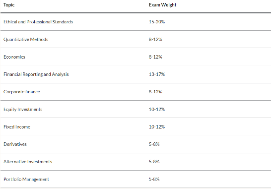Click Equity Investments' 10-12% weight

(x=157, y=109)
